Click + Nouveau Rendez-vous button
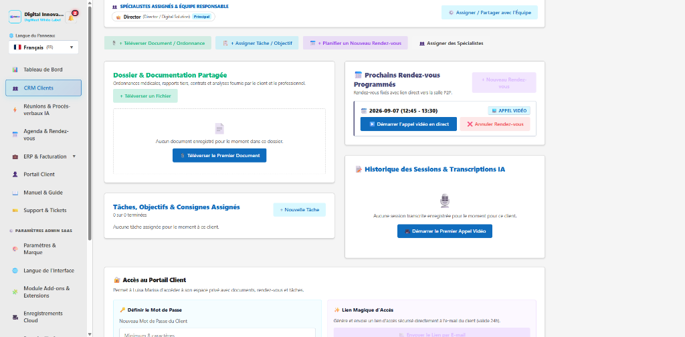 pyautogui.click(x=504, y=83)
